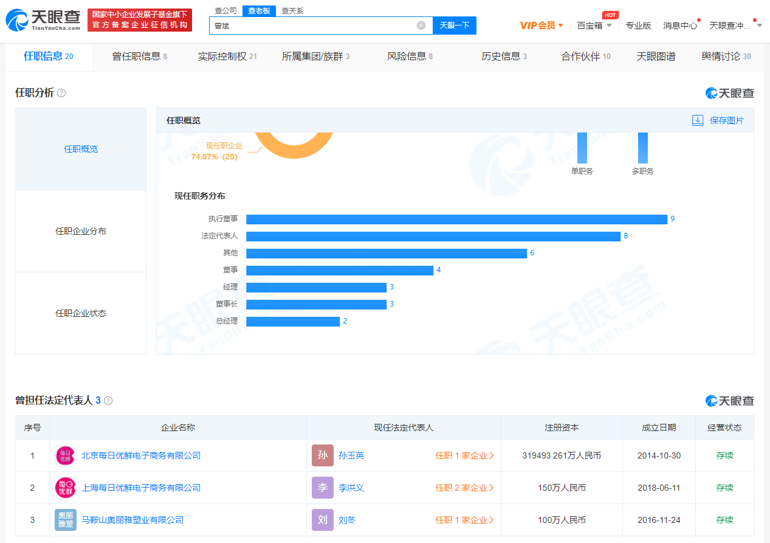Click the 国家中小企业发展子基金 red banner
Image resolution: width=770 pixels, height=543 pixels.
140,20
